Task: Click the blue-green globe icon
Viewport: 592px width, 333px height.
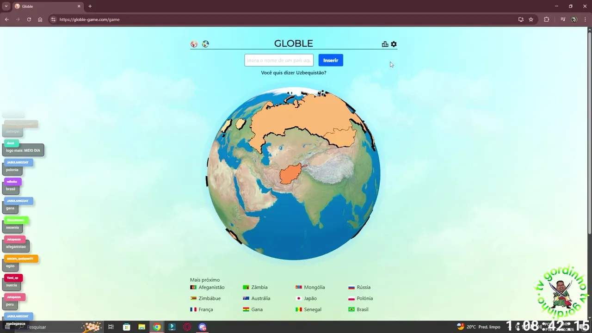Action: click(x=205, y=44)
